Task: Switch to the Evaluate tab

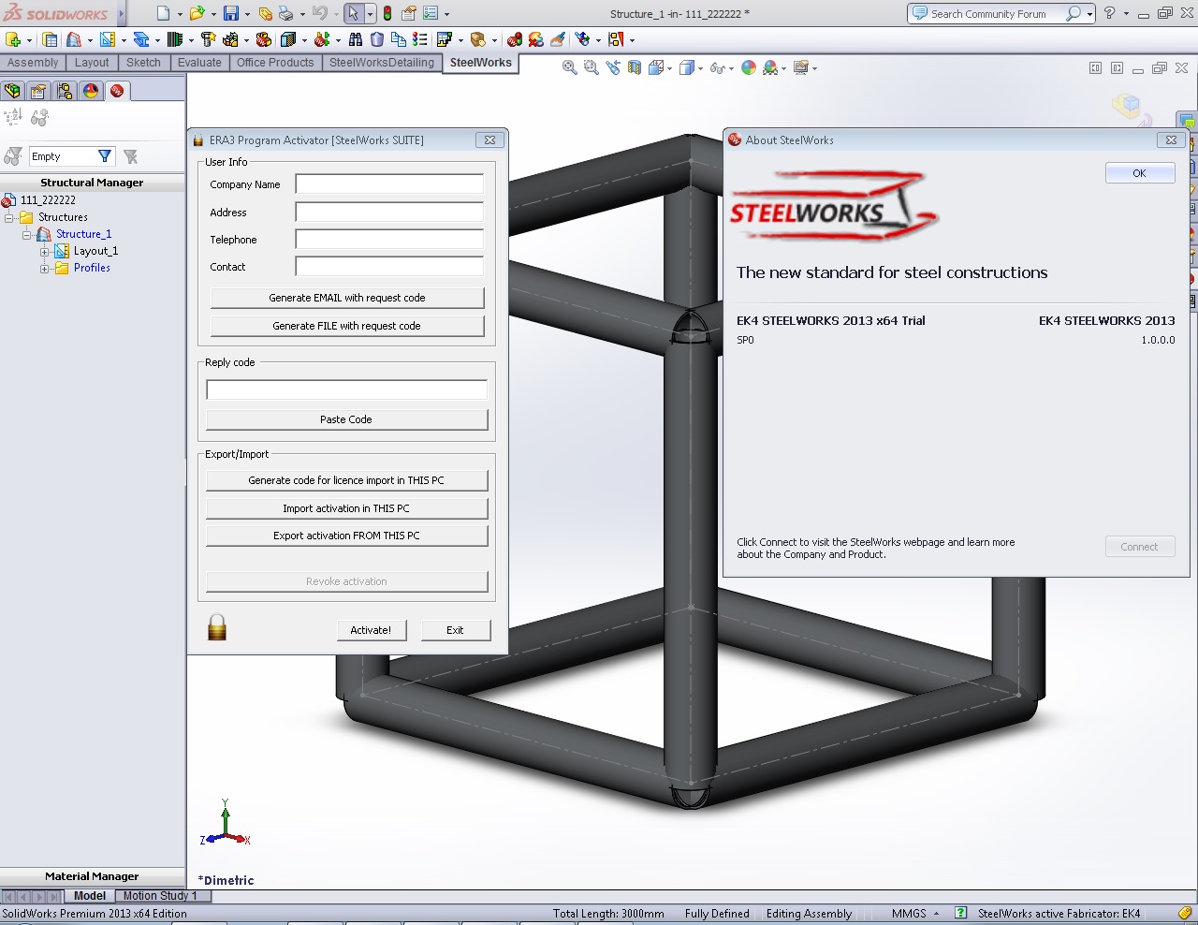Action: (199, 63)
